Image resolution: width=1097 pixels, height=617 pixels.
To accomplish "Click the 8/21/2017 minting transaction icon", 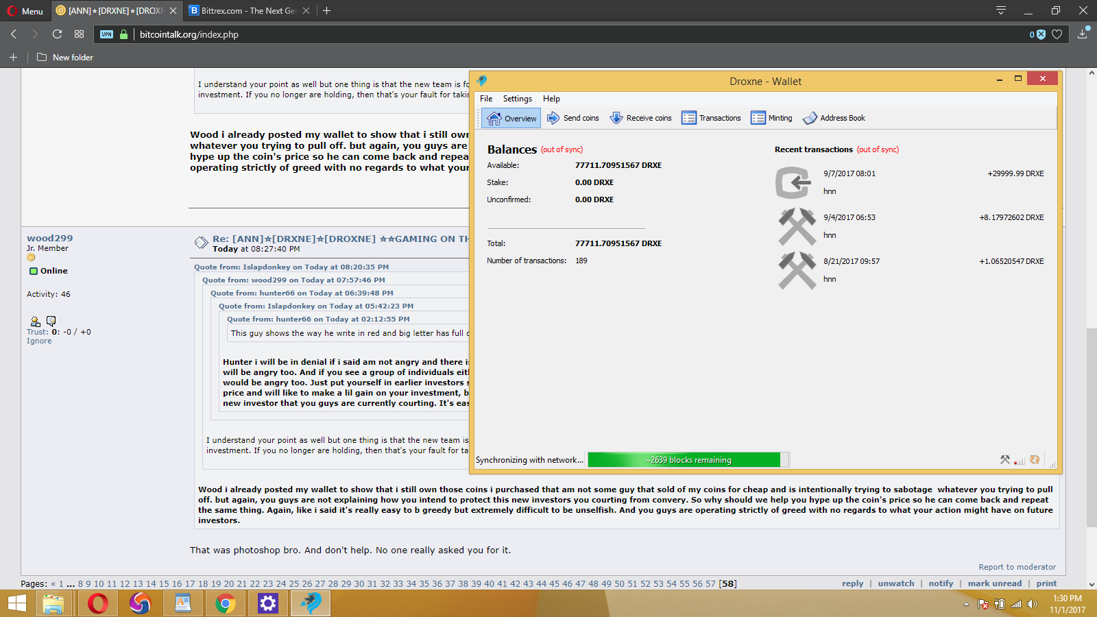I will [x=797, y=270].
